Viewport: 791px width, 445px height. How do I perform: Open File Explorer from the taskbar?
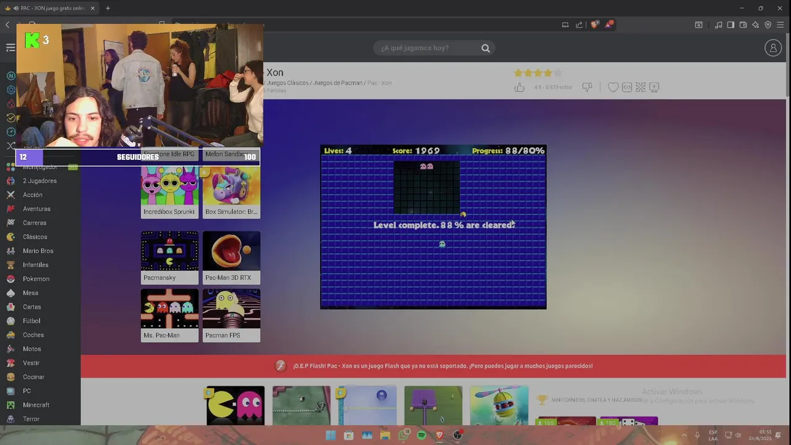385,435
